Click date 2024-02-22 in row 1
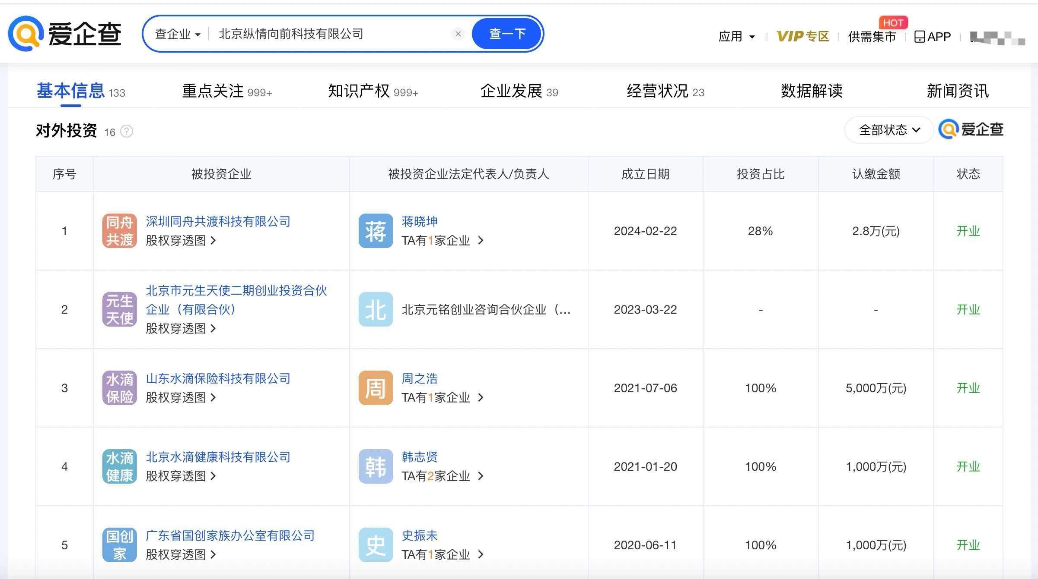This screenshot has width=1038, height=579. click(x=645, y=231)
